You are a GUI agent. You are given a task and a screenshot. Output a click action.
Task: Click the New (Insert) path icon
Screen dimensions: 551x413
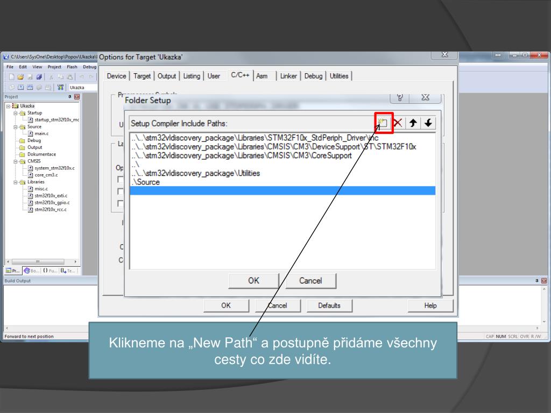click(383, 123)
